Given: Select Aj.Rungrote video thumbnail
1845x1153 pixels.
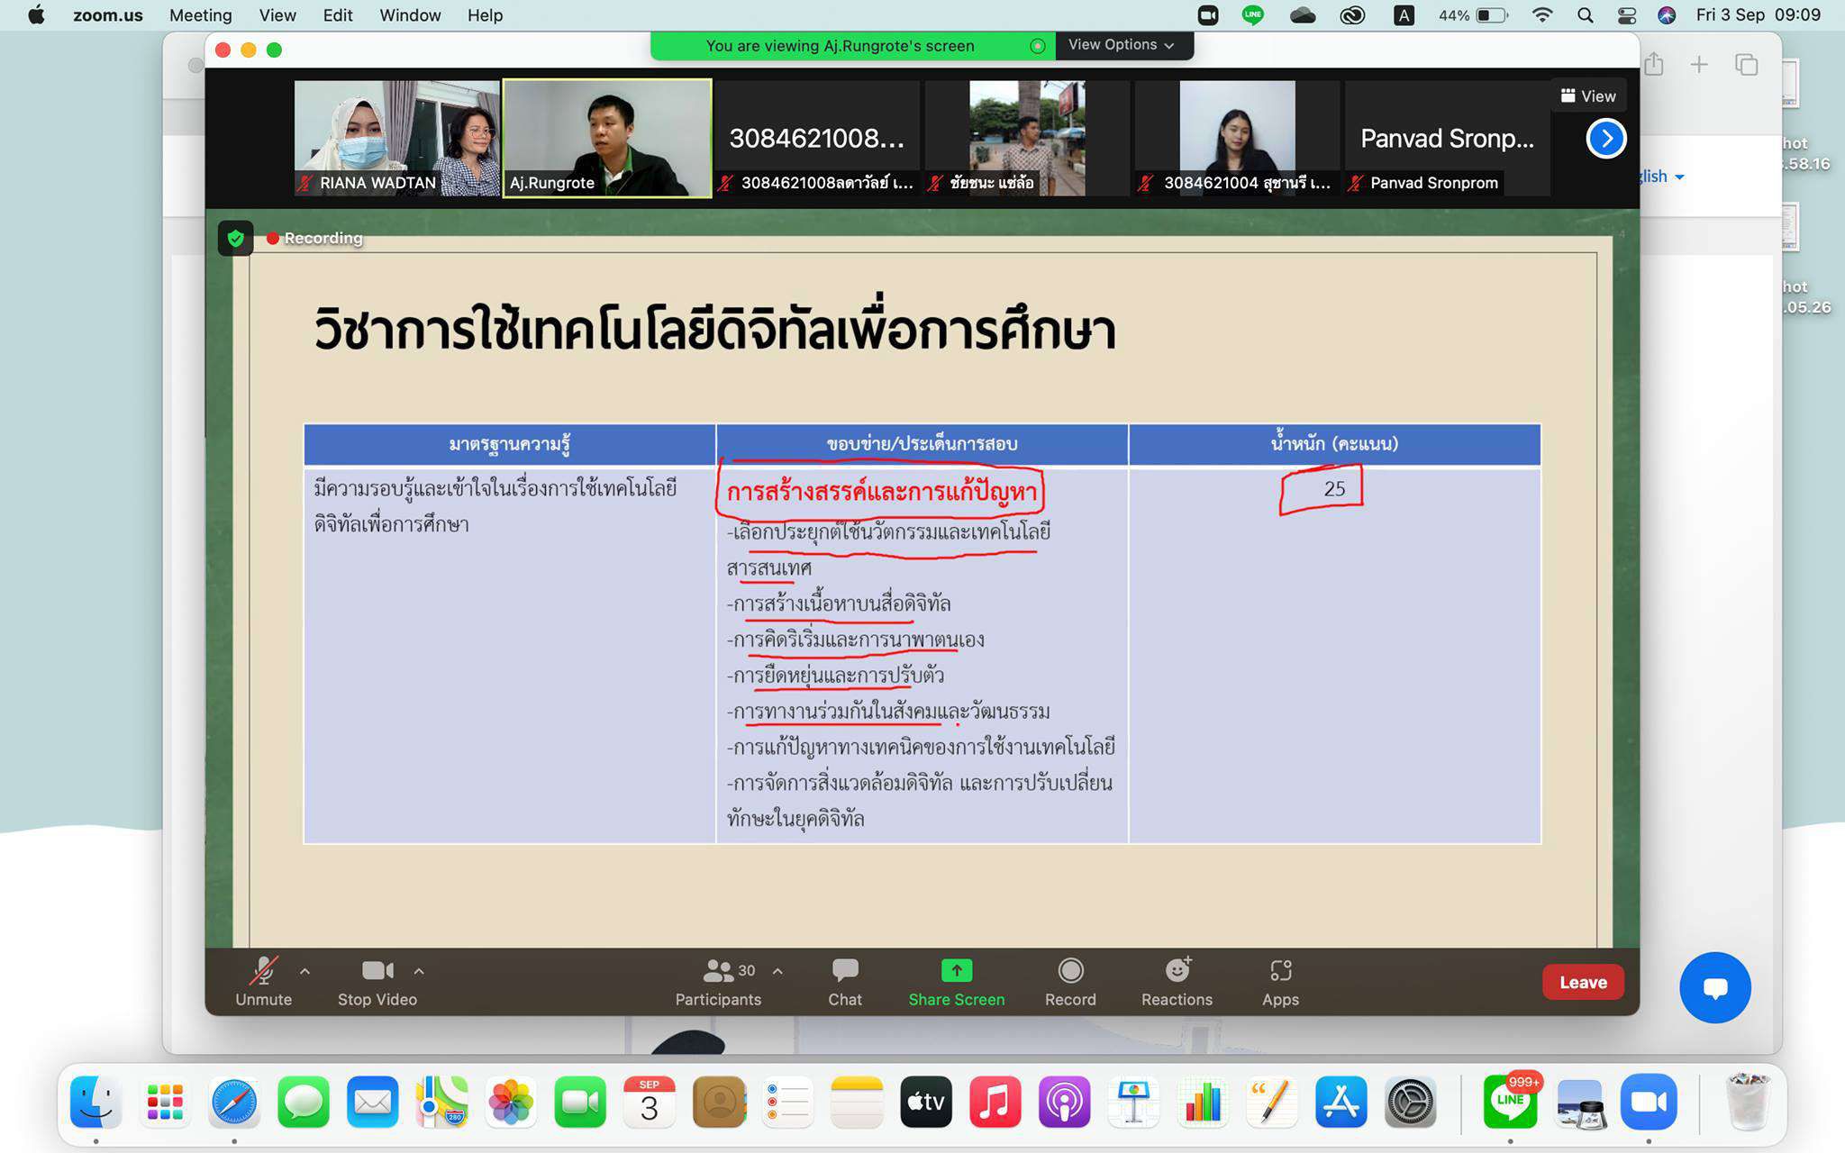Looking at the screenshot, I should click(x=606, y=138).
